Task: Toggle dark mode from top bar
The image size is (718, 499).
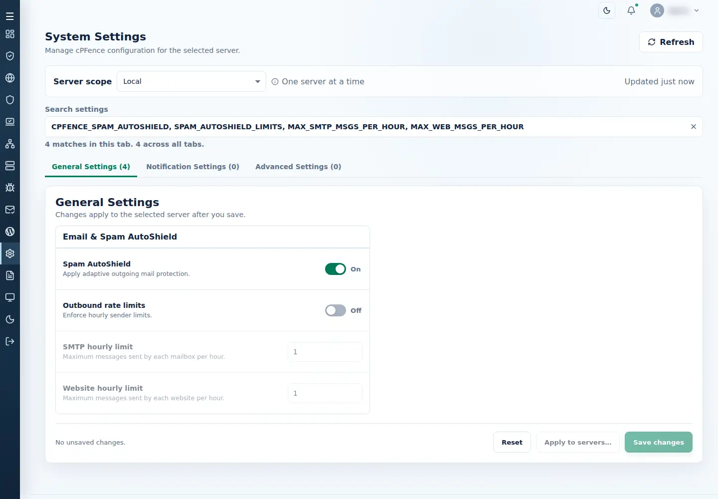Action: click(x=607, y=10)
